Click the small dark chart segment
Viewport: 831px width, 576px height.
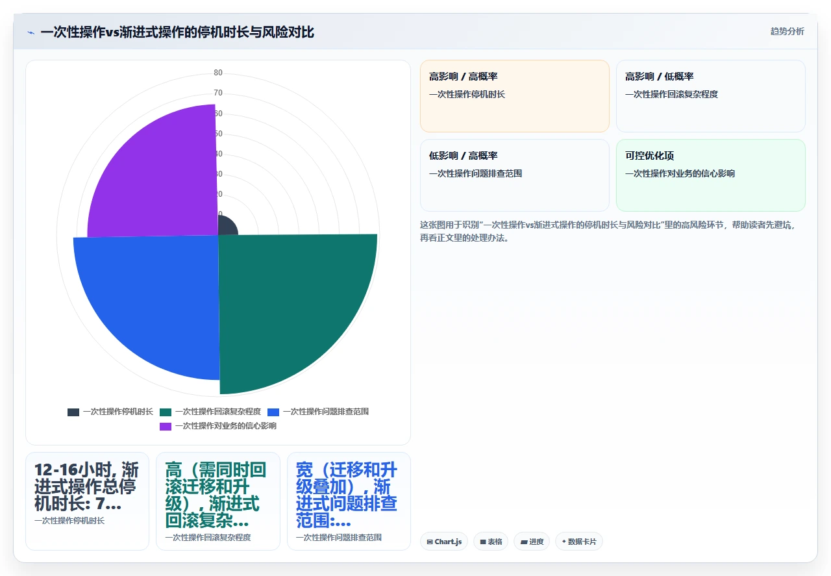click(x=227, y=225)
